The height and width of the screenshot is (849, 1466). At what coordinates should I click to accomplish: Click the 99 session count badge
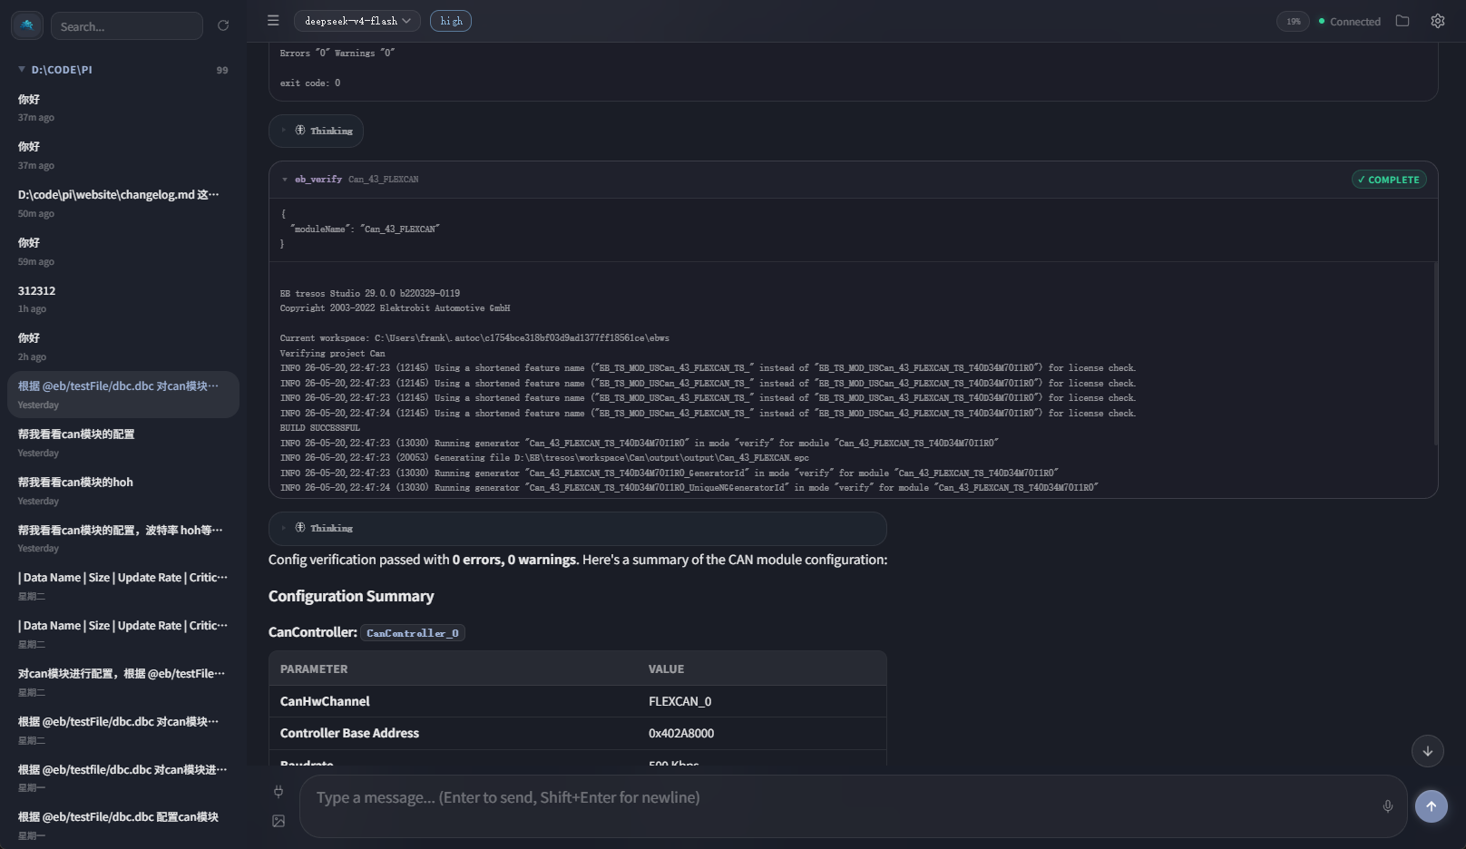tap(222, 70)
